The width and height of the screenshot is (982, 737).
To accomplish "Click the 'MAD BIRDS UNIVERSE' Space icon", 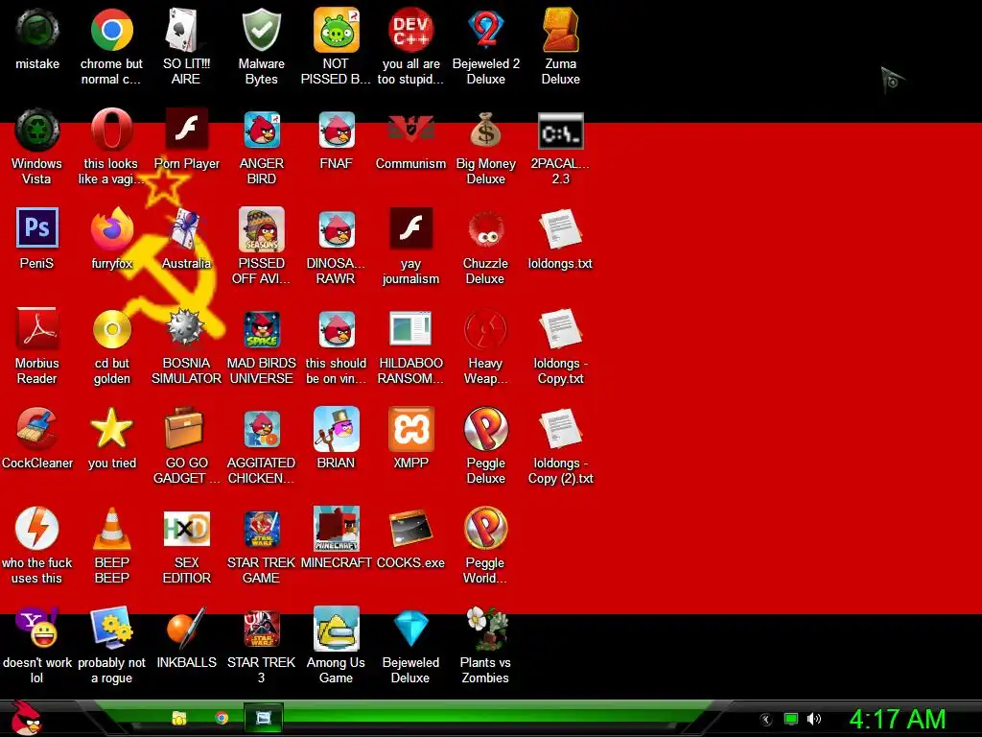I will (261, 328).
